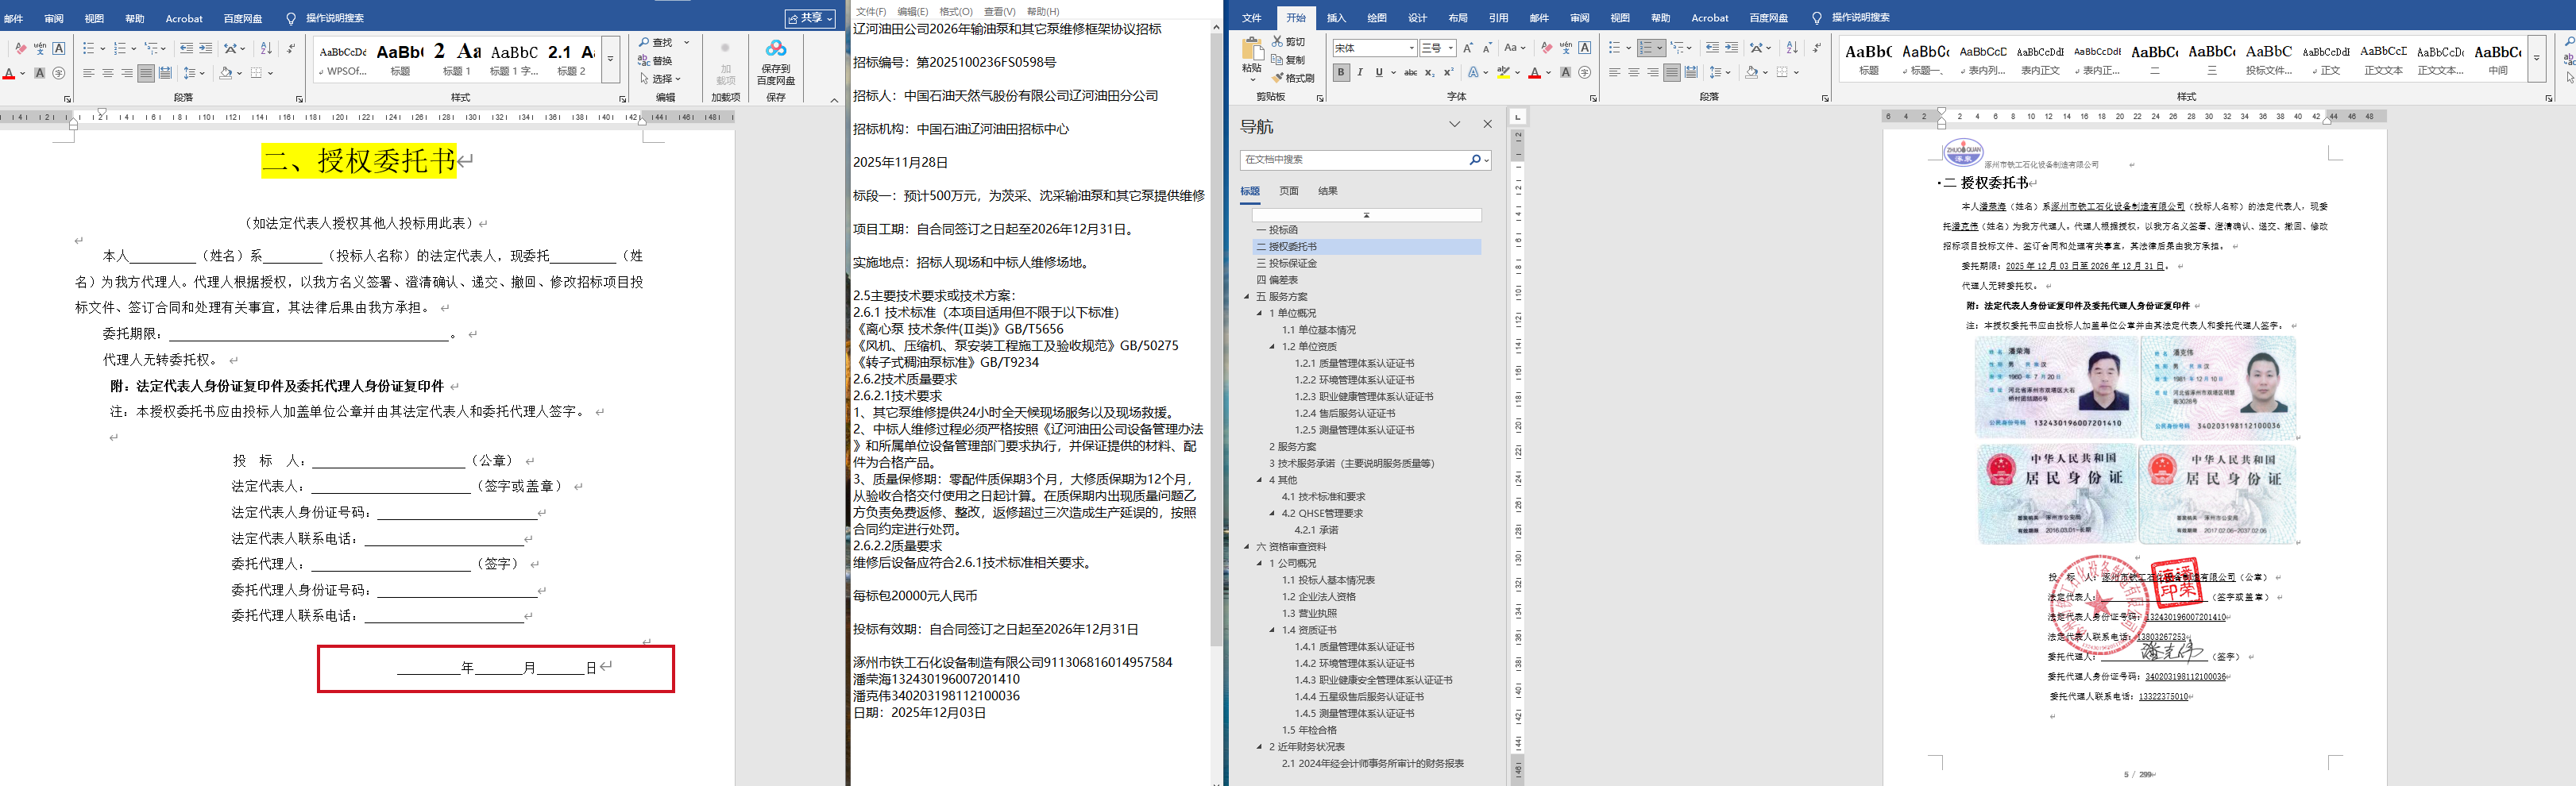Click the enclosed character icon in left Word window
This screenshot has width=2576, height=786.
coord(59,73)
